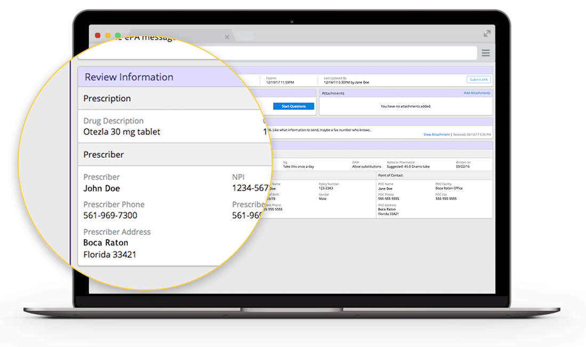Select 'You have no attachments added.' text

coord(406,106)
